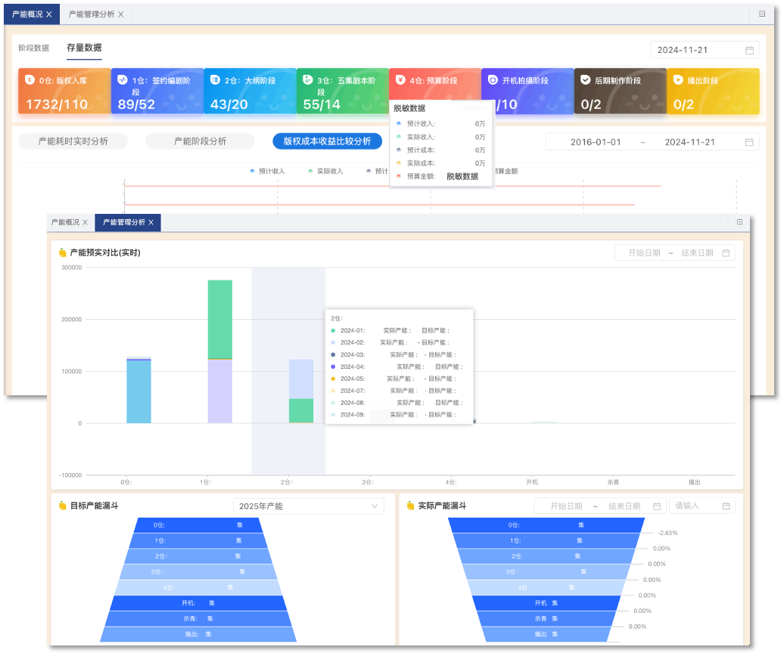Set 开始日期 in 实际产能漏斗 date range
Screen dimensions: 784x656
click(566, 506)
